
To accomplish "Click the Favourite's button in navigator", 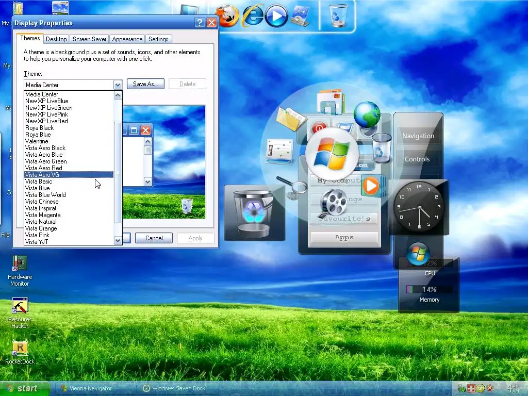I will click(344, 219).
